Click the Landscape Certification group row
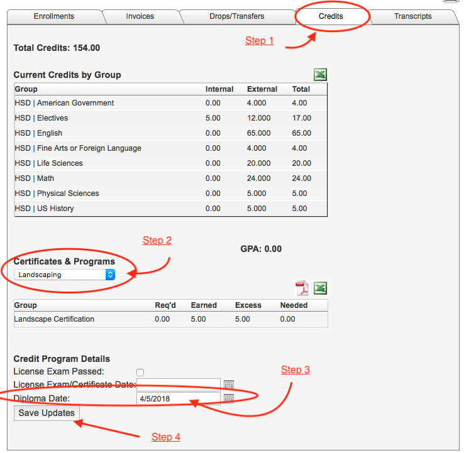The height and width of the screenshot is (453, 464). (170, 319)
